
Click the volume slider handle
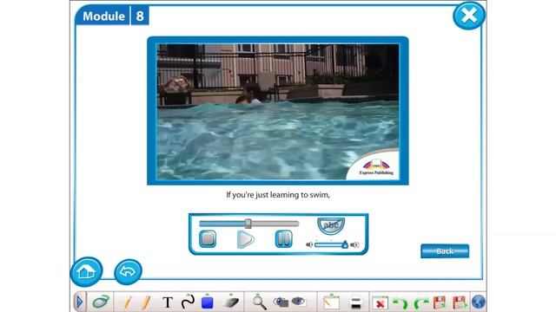(345, 244)
